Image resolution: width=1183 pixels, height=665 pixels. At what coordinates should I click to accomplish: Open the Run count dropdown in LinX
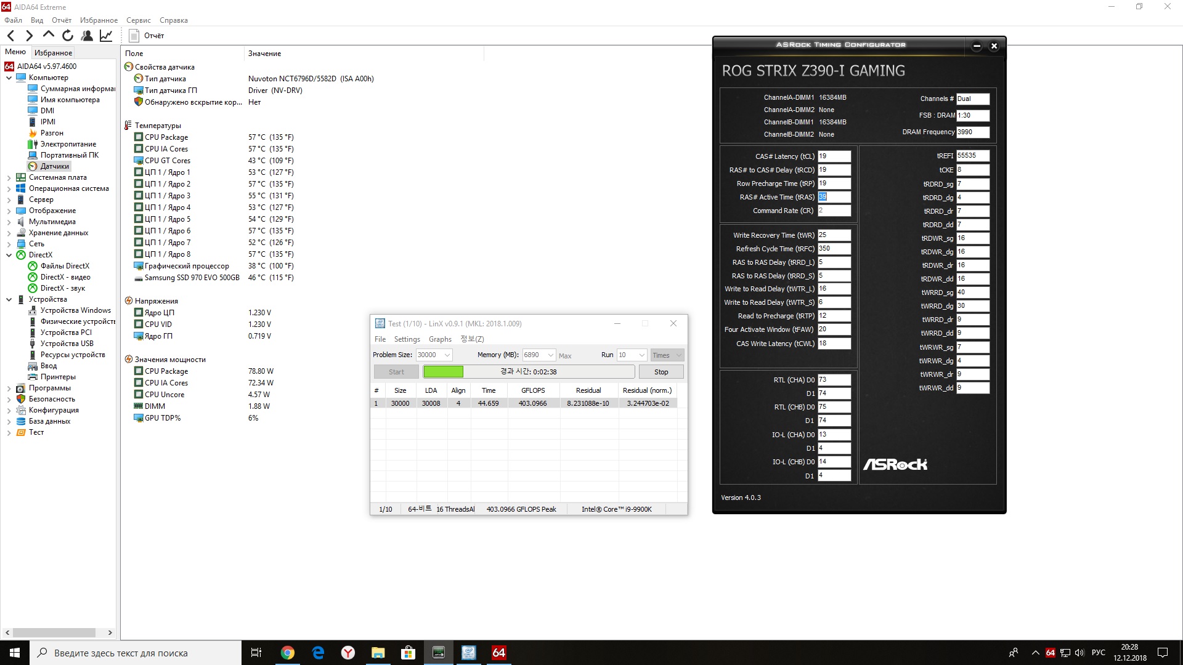tap(641, 355)
